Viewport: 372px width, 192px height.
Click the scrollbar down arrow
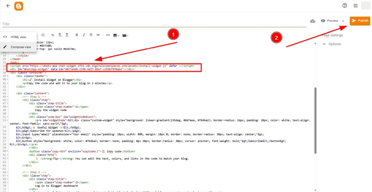click(x=315, y=190)
